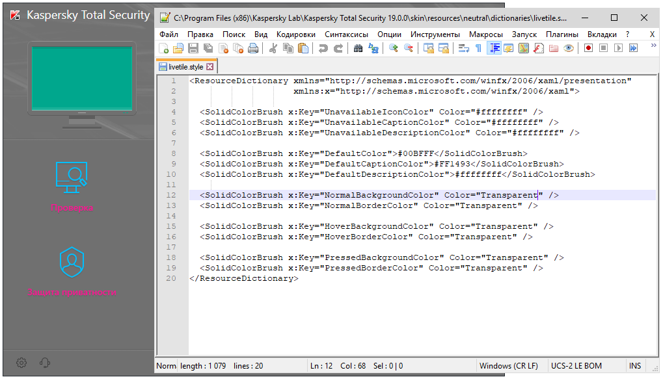Close the livetile.style tab
This screenshot has width=663, height=379.
point(210,67)
